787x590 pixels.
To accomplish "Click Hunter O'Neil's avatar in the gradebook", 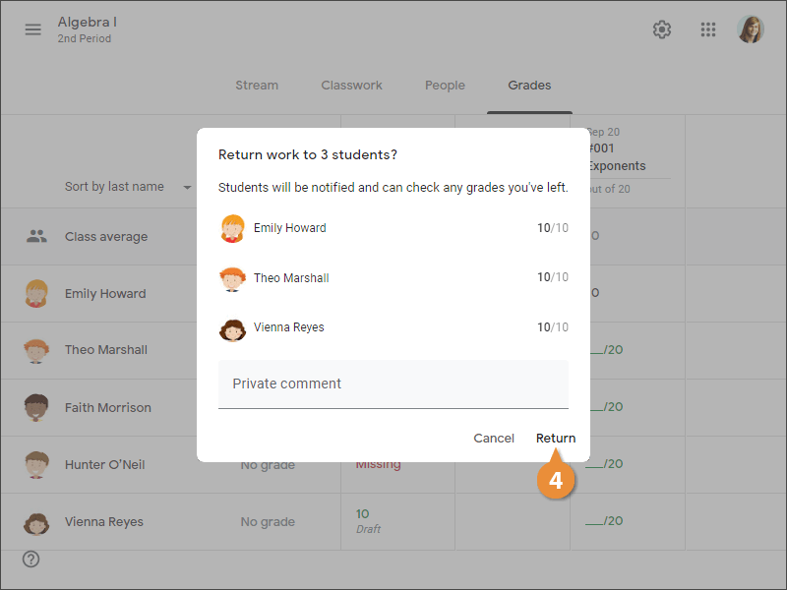I will 36,464.
